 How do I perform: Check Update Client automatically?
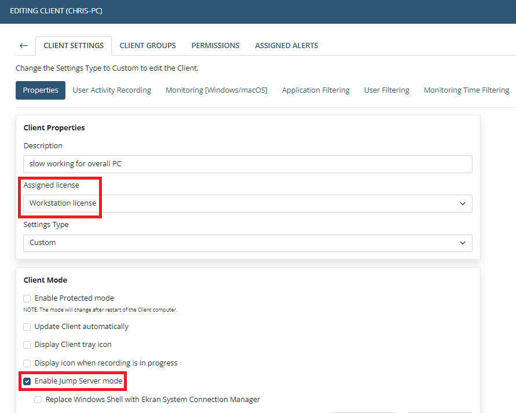(27, 327)
